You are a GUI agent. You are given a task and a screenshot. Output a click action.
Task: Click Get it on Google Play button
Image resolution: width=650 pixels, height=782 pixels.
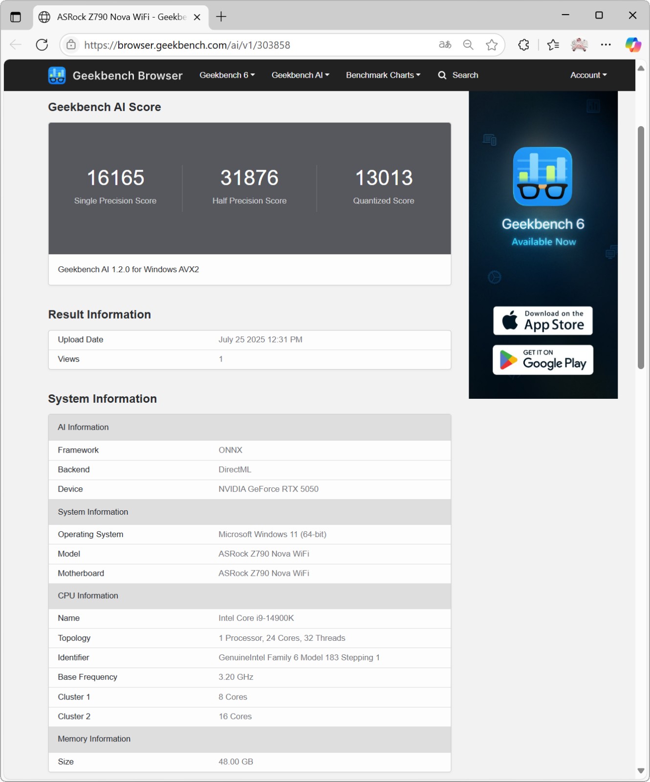click(543, 360)
